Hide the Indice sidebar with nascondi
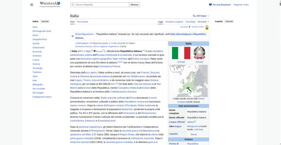 45,21
